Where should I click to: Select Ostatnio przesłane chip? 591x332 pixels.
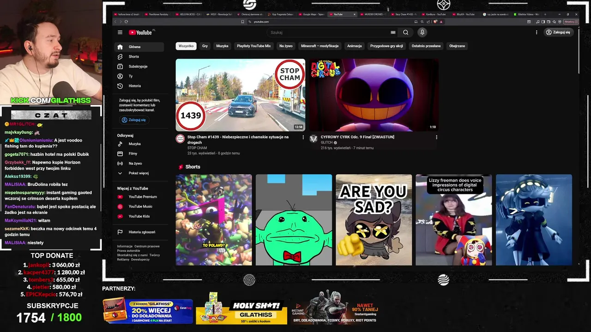pyautogui.click(x=426, y=46)
